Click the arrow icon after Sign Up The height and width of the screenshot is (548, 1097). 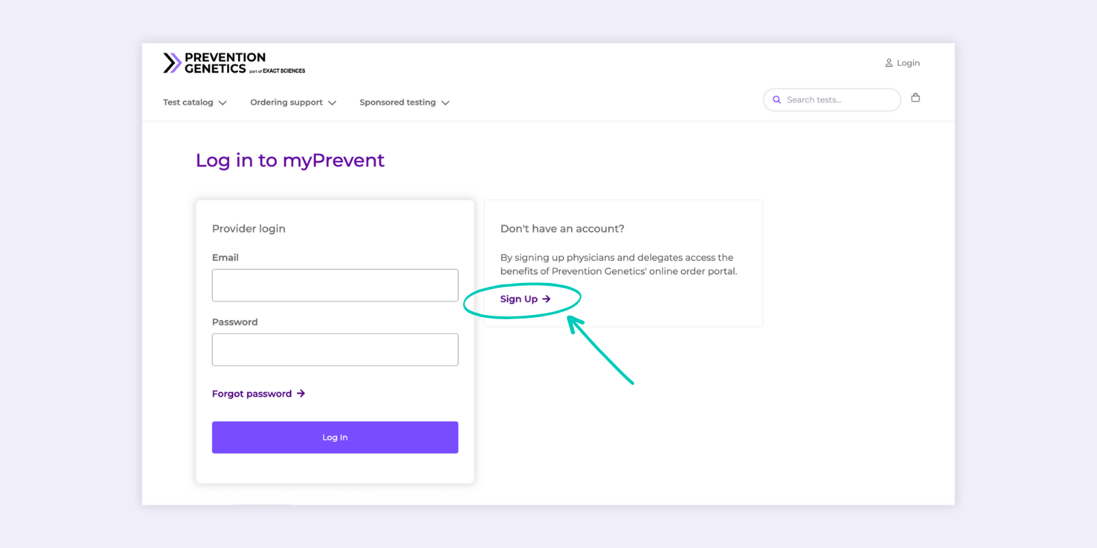tap(546, 299)
